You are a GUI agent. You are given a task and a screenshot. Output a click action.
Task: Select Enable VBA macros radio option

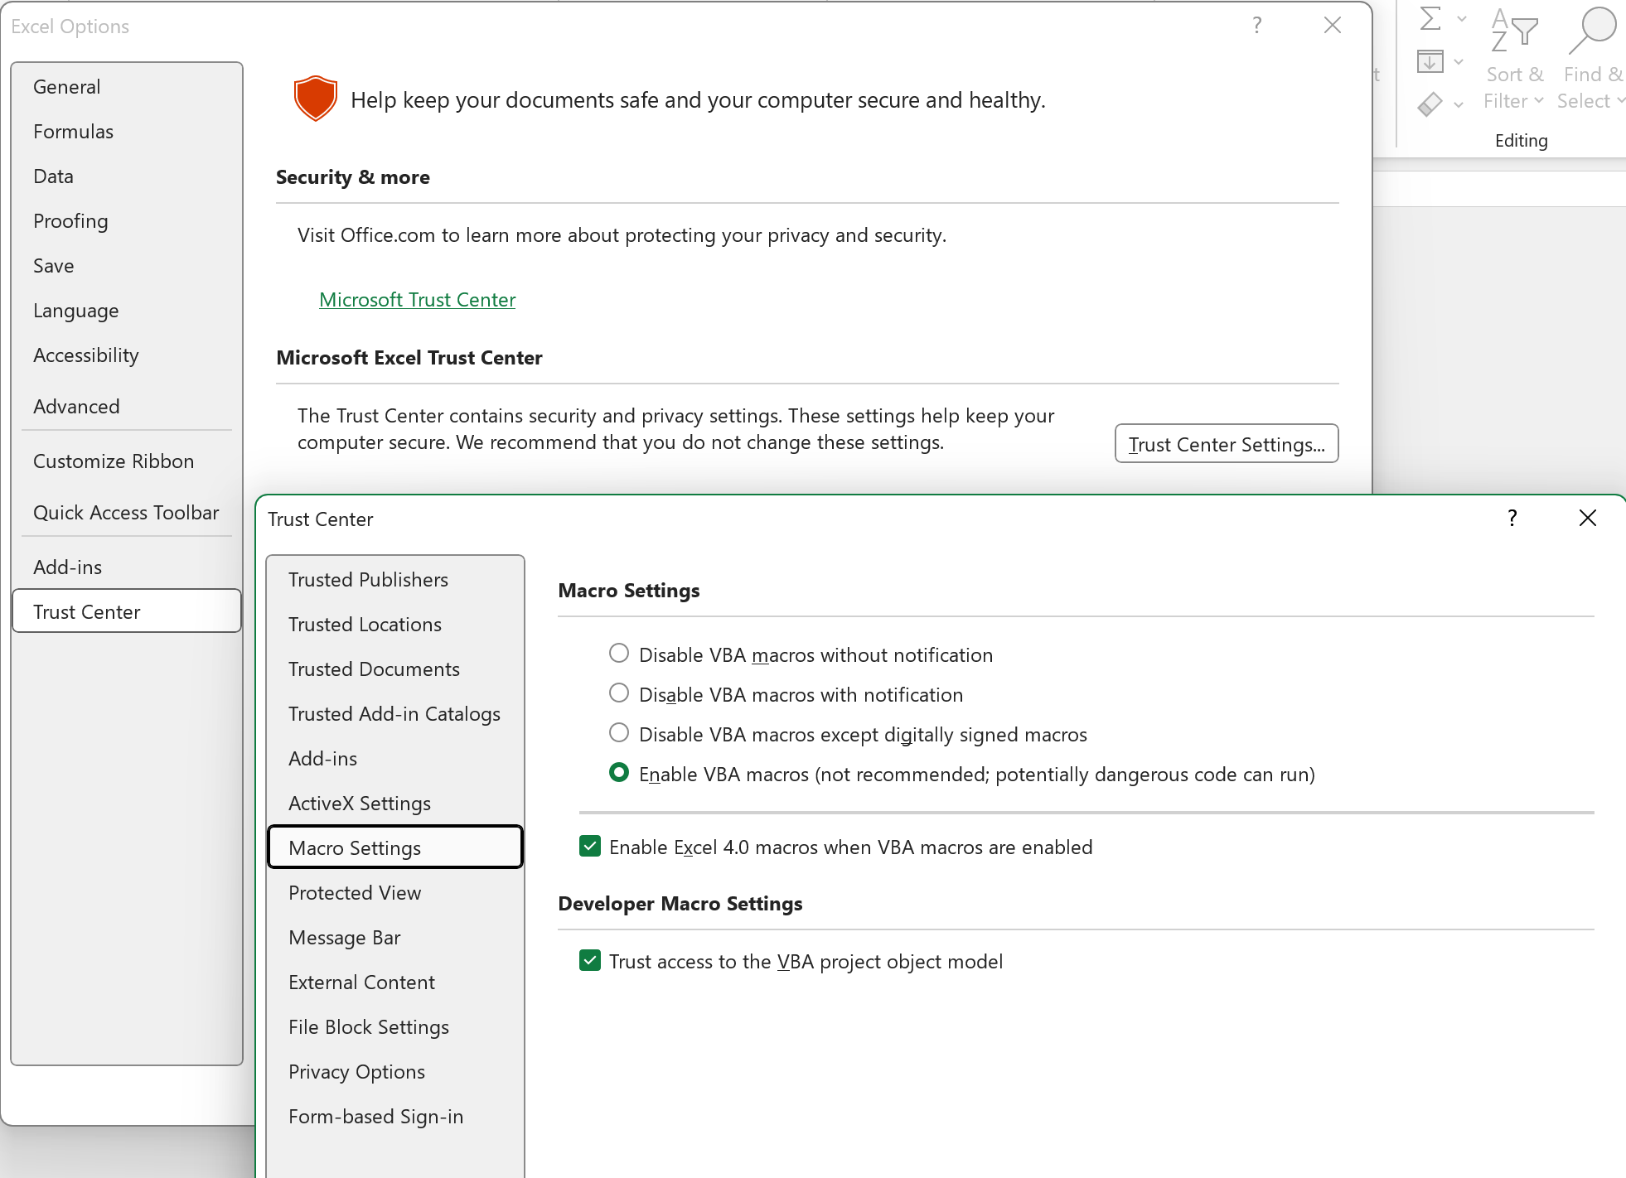click(619, 773)
